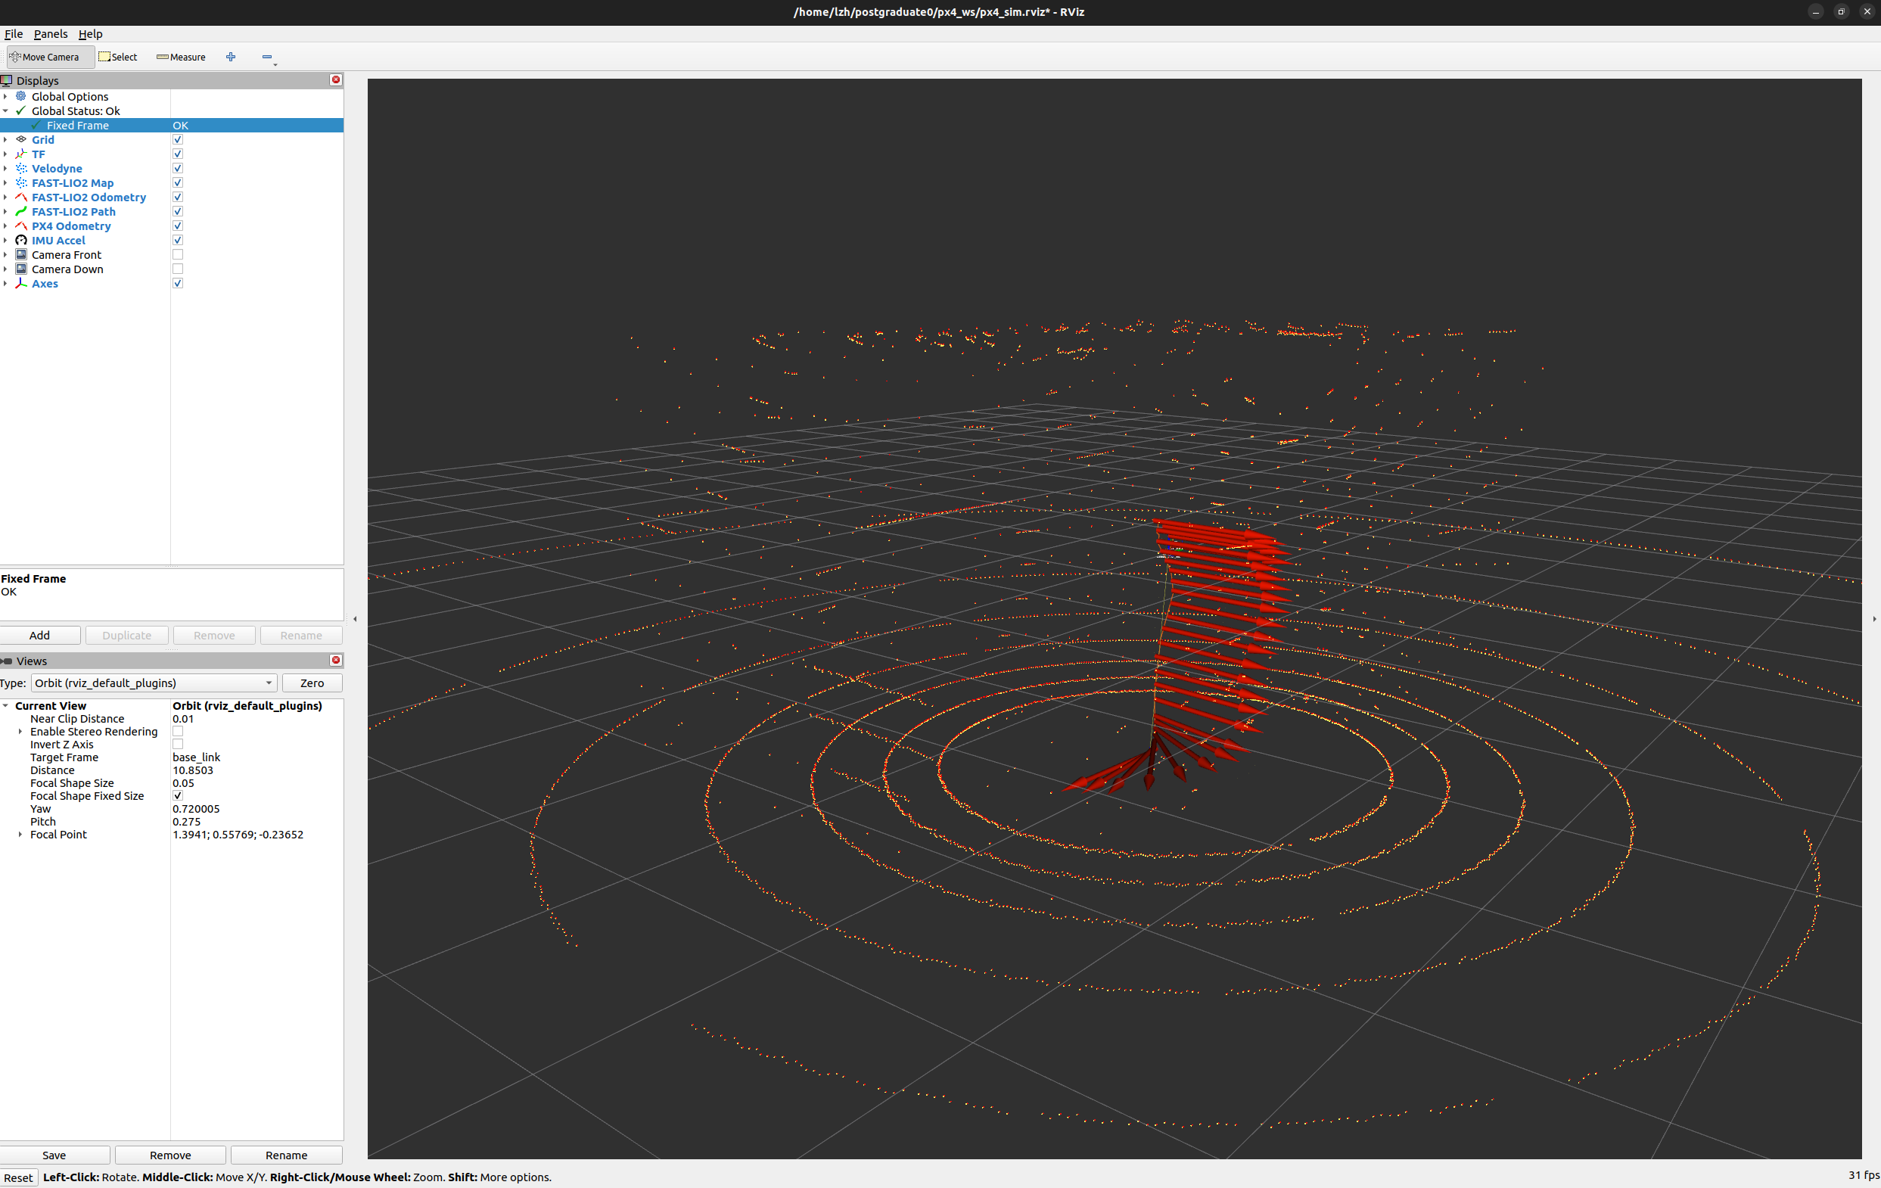Click the TF display icon

point(21,154)
